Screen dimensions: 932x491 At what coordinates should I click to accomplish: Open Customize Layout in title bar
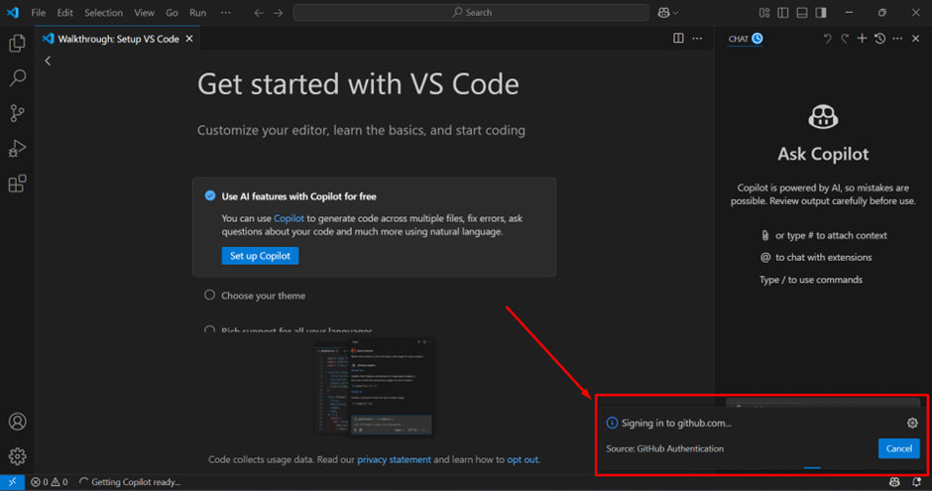click(764, 13)
